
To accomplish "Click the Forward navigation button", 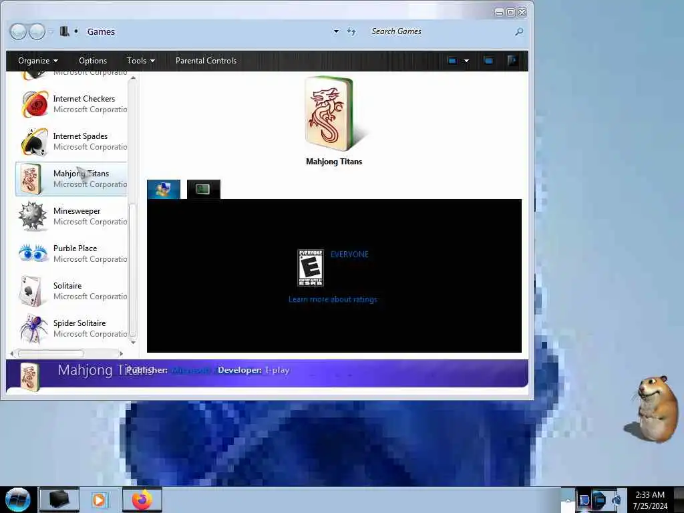I will pos(37,31).
